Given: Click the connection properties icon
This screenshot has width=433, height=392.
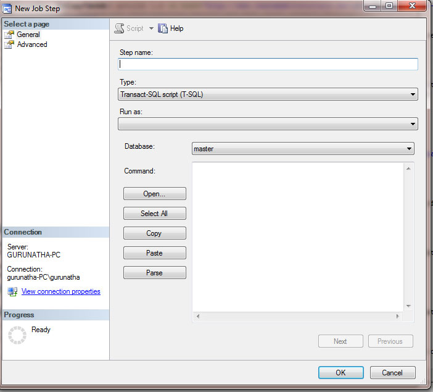Looking at the screenshot, I should (12, 291).
